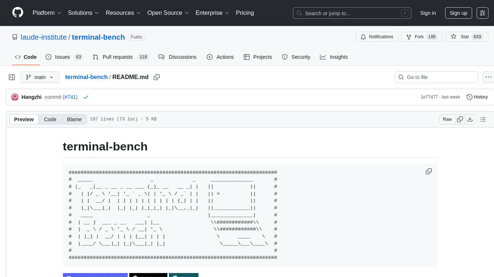Open the Raw file view
Screen dimensions: 494x277
pyautogui.click(x=448, y=119)
